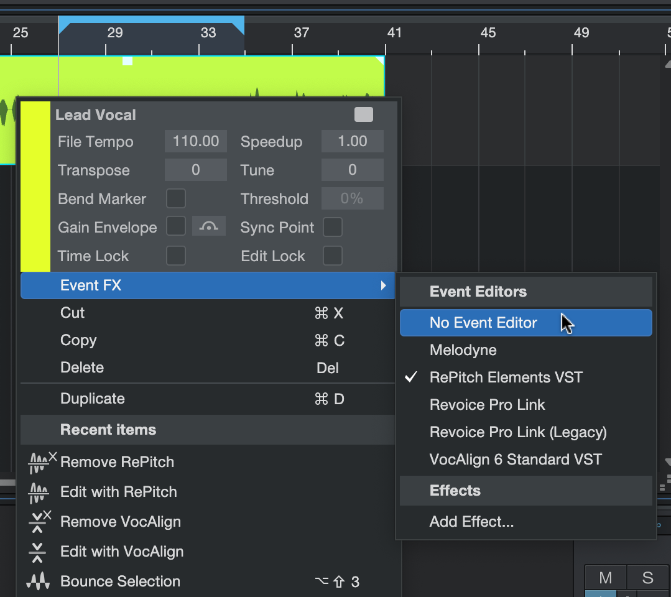This screenshot has height=597, width=671.
Task: Select VocAlign 6 Standard VST
Action: coord(516,460)
